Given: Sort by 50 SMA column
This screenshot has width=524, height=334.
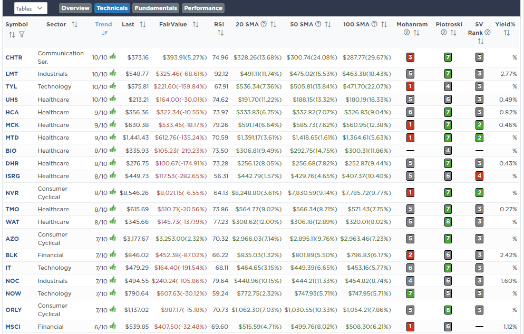Looking at the screenshot, I should click(x=328, y=24).
